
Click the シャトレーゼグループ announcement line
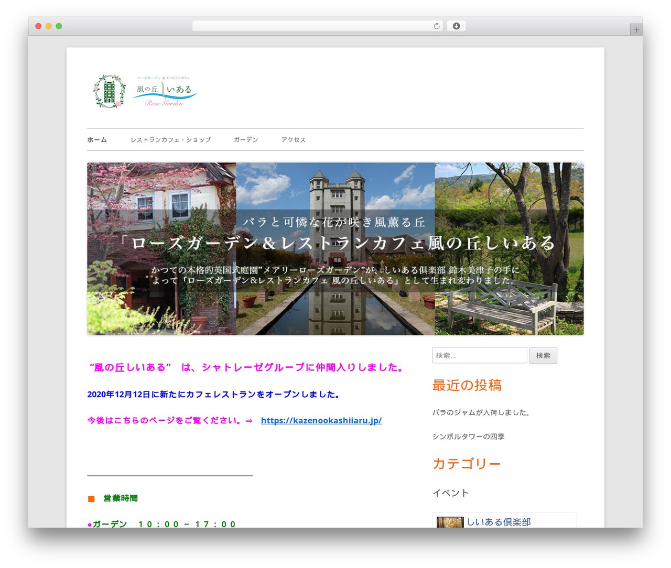(248, 367)
